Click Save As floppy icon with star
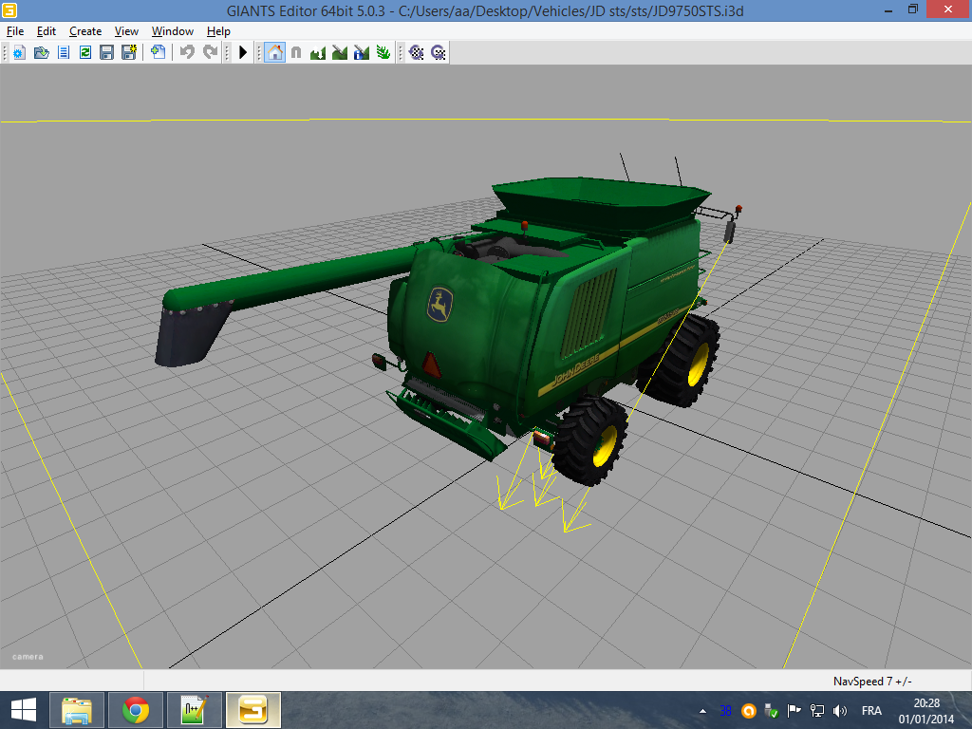The height and width of the screenshot is (729, 972). coord(129,53)
